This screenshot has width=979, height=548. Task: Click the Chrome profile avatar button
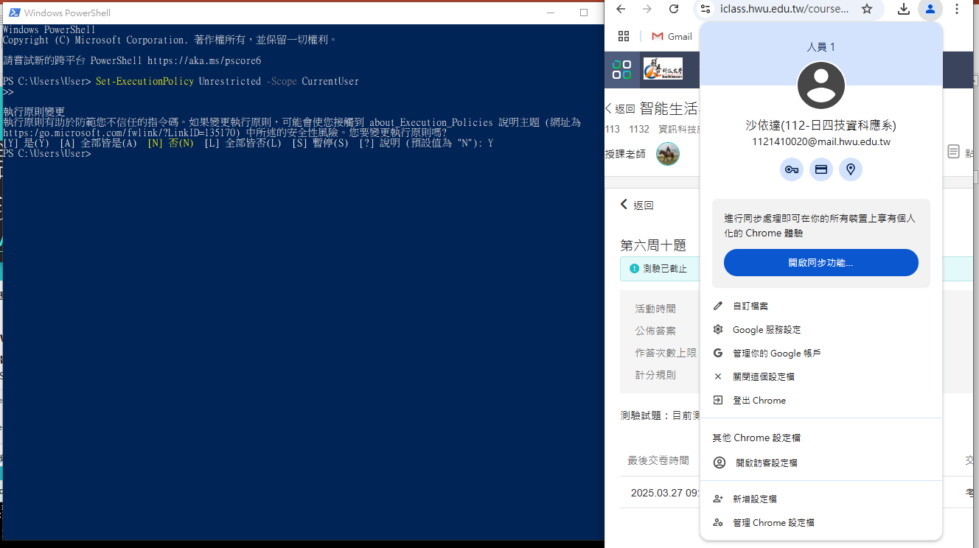click(x=930, y=9)
